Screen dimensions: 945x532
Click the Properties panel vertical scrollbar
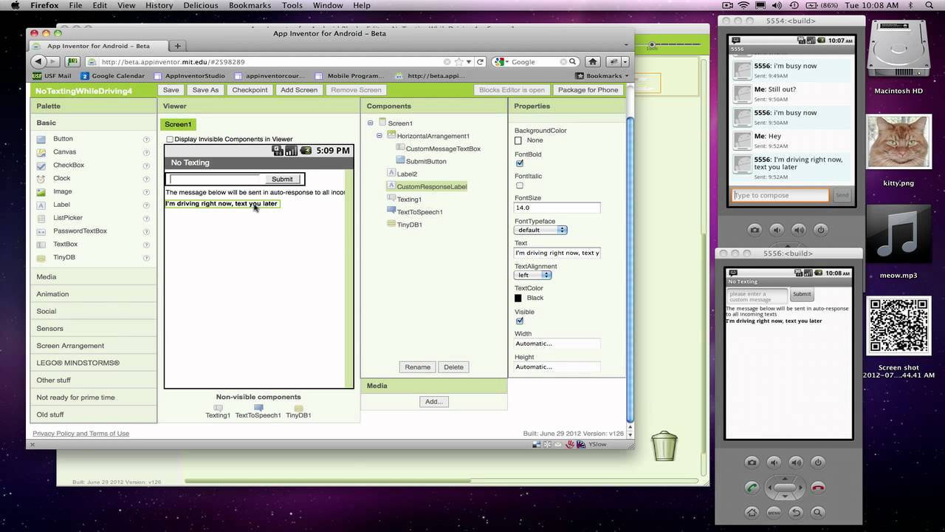630,271
